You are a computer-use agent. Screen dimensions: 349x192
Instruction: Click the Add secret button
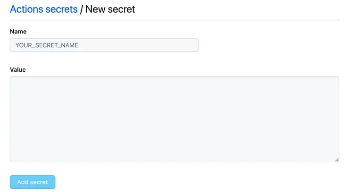[x=33, y=182]
